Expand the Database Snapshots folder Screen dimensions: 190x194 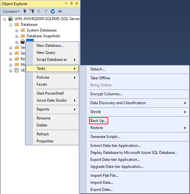[x=17, y=36]
